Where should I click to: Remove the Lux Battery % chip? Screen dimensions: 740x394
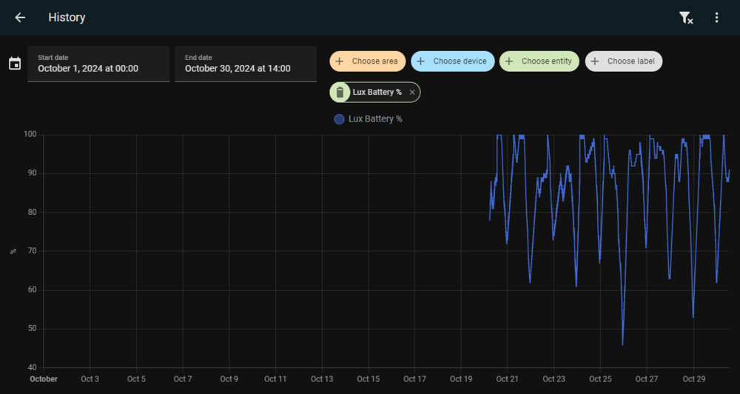412,92
